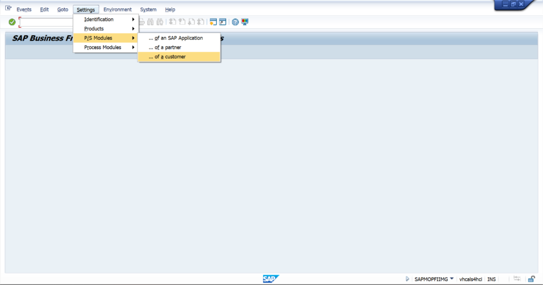
Task: Click the green Enter checkmark icon
Action: (x=12, y=22)
